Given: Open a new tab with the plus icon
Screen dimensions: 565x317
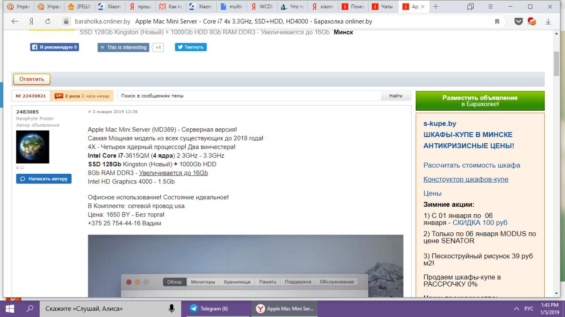Looking at the screenshot, I should pos(436,7).
